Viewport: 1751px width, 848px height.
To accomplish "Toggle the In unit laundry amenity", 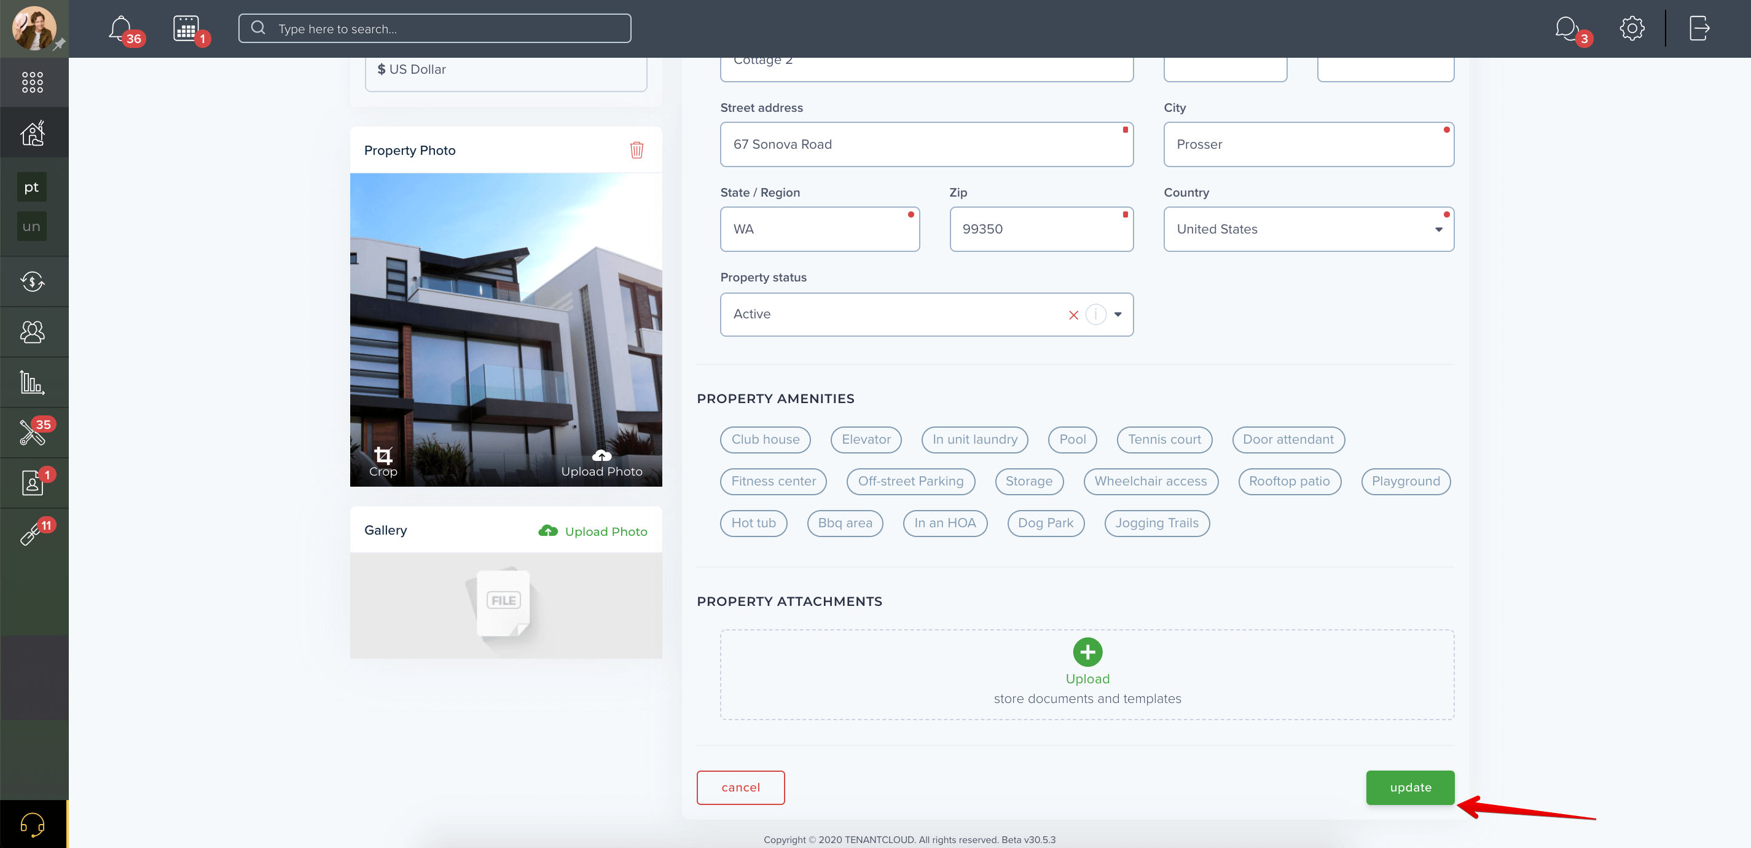I will pyautogui.click(x=975, y=439).
